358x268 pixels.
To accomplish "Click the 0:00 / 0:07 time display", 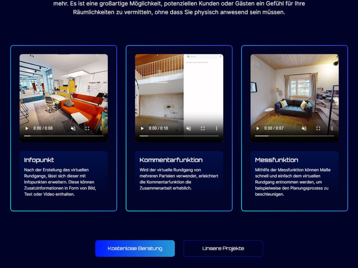I will pos(274,128).
